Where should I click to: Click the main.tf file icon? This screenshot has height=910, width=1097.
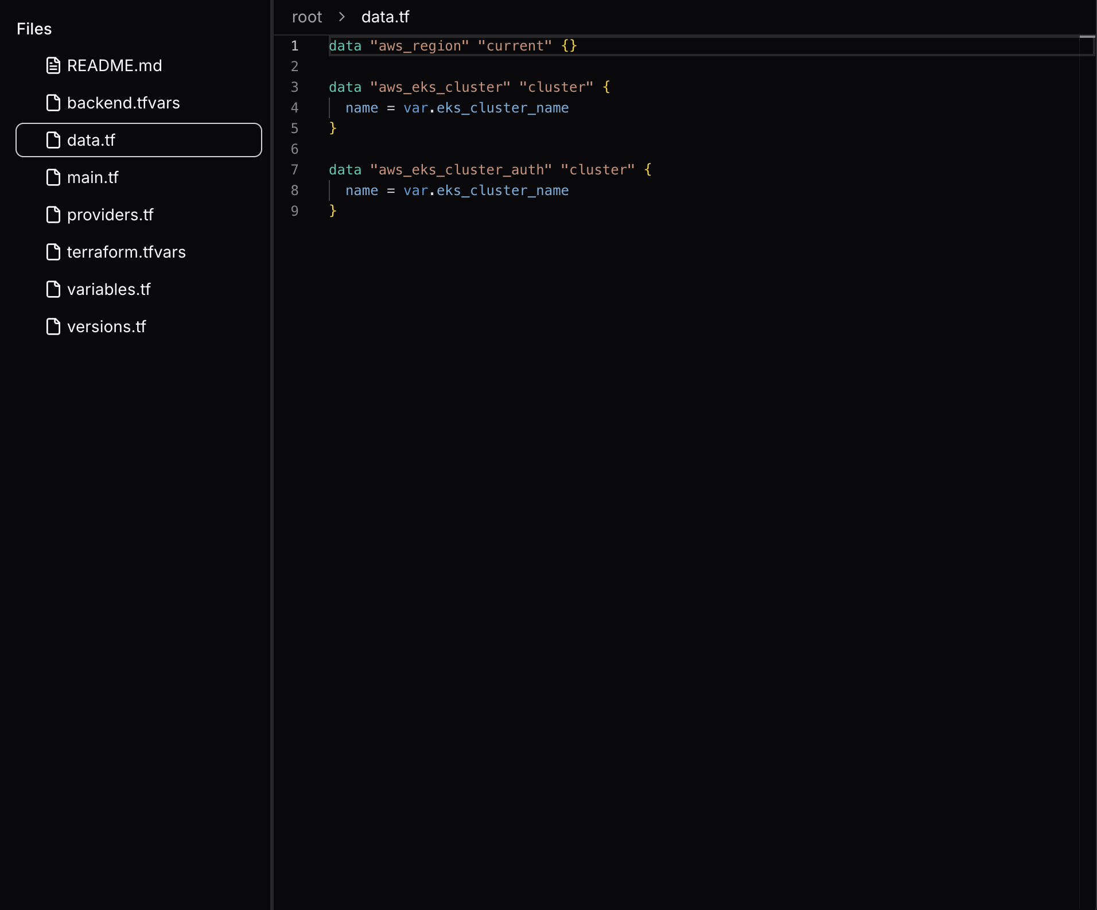click(53, 177)
